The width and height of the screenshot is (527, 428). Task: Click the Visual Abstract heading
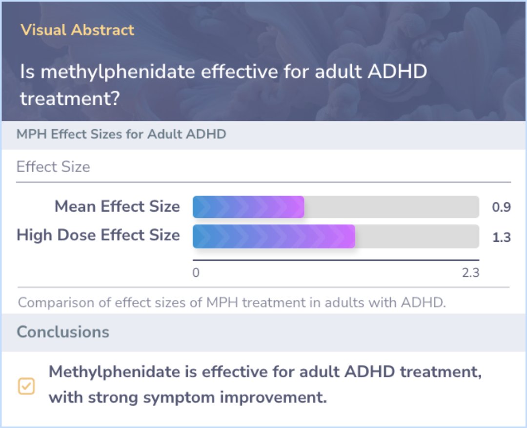click(x=77, y=30)
